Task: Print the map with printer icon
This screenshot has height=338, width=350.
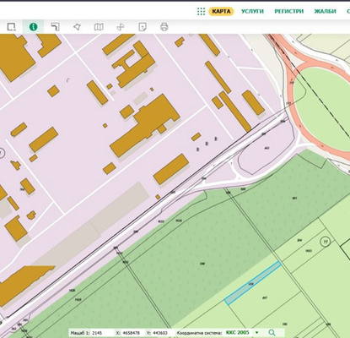Action: [x=164, y=27]
